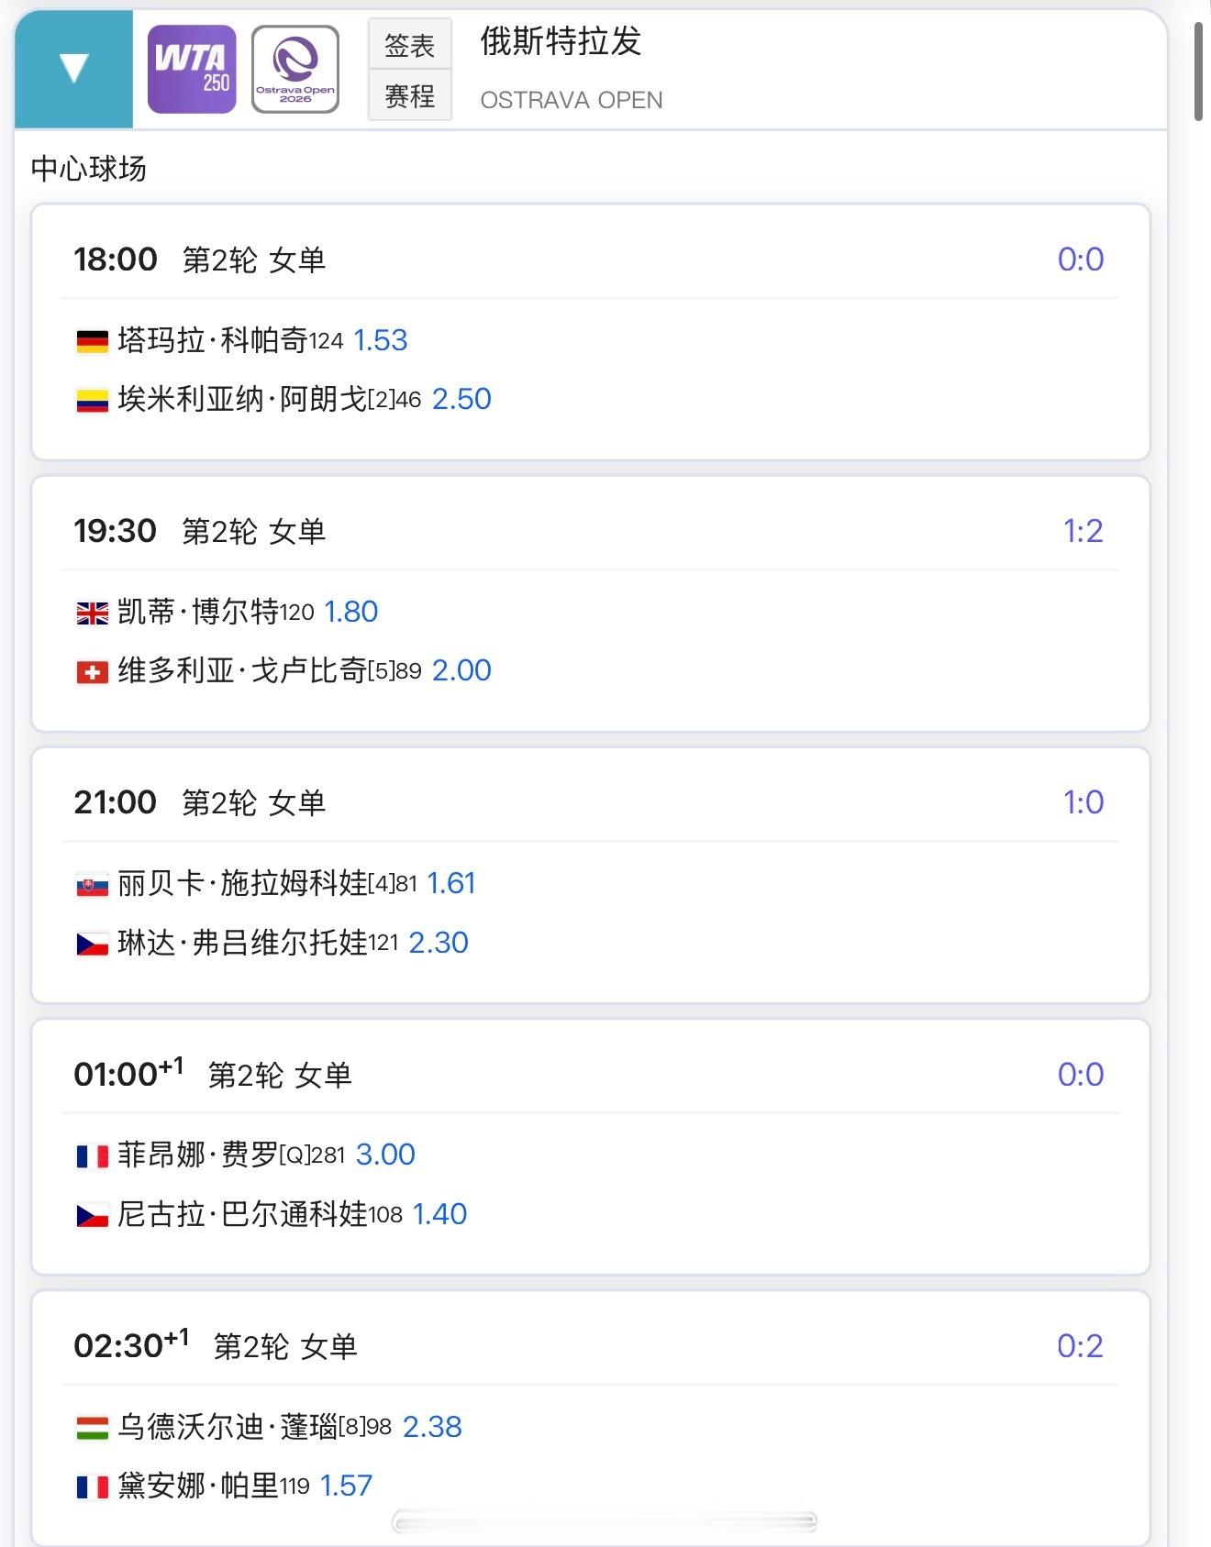Collapse the tournament with the white triangle

point(73,68)
